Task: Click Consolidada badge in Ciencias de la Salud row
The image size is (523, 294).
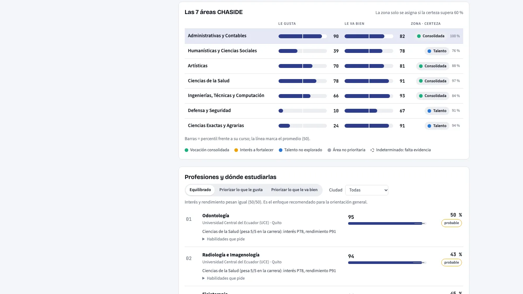Action: tap(432, 81)
